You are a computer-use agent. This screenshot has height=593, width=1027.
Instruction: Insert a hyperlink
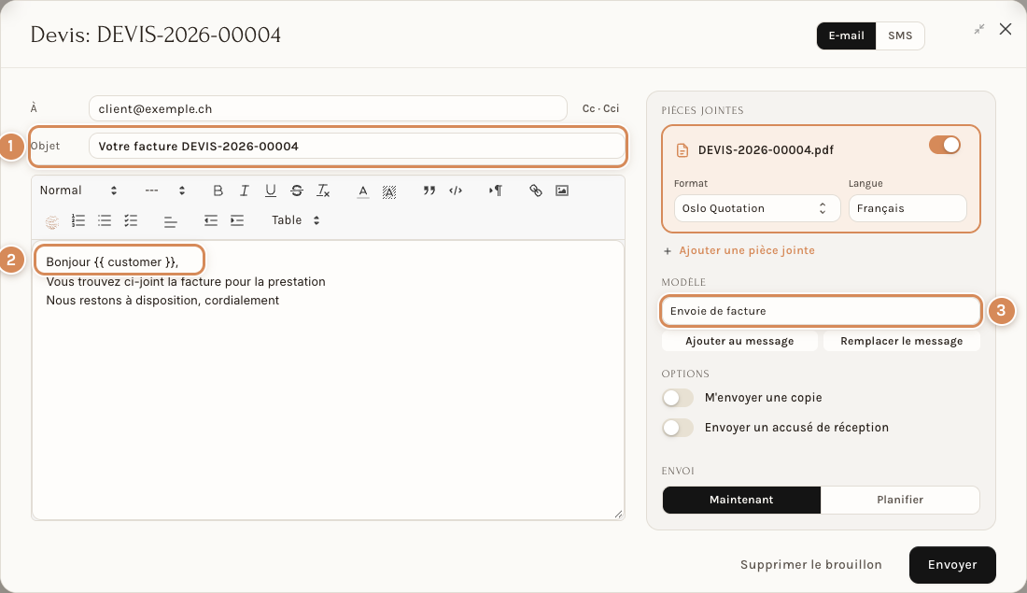tap(536, 191)
